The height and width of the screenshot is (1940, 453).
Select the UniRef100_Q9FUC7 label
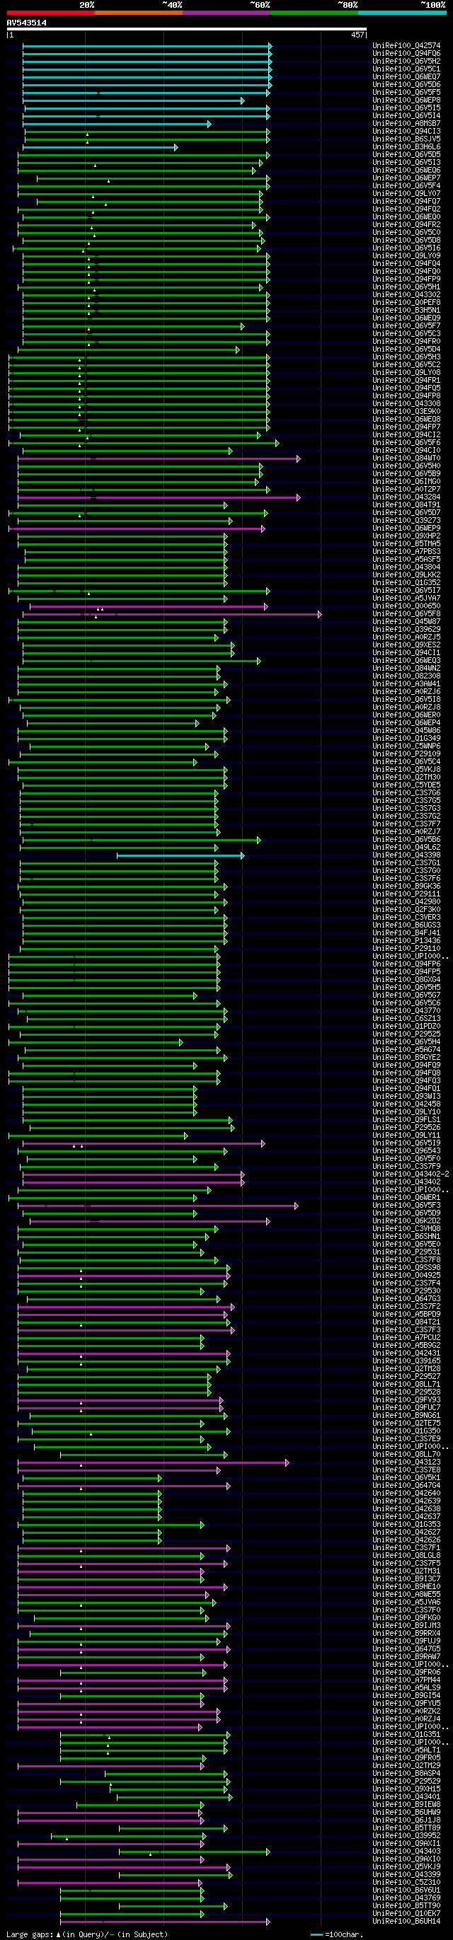[406, 1407]
